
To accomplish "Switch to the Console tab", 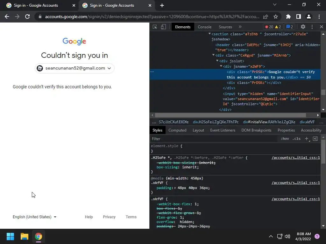I will [x=204, y=27].
